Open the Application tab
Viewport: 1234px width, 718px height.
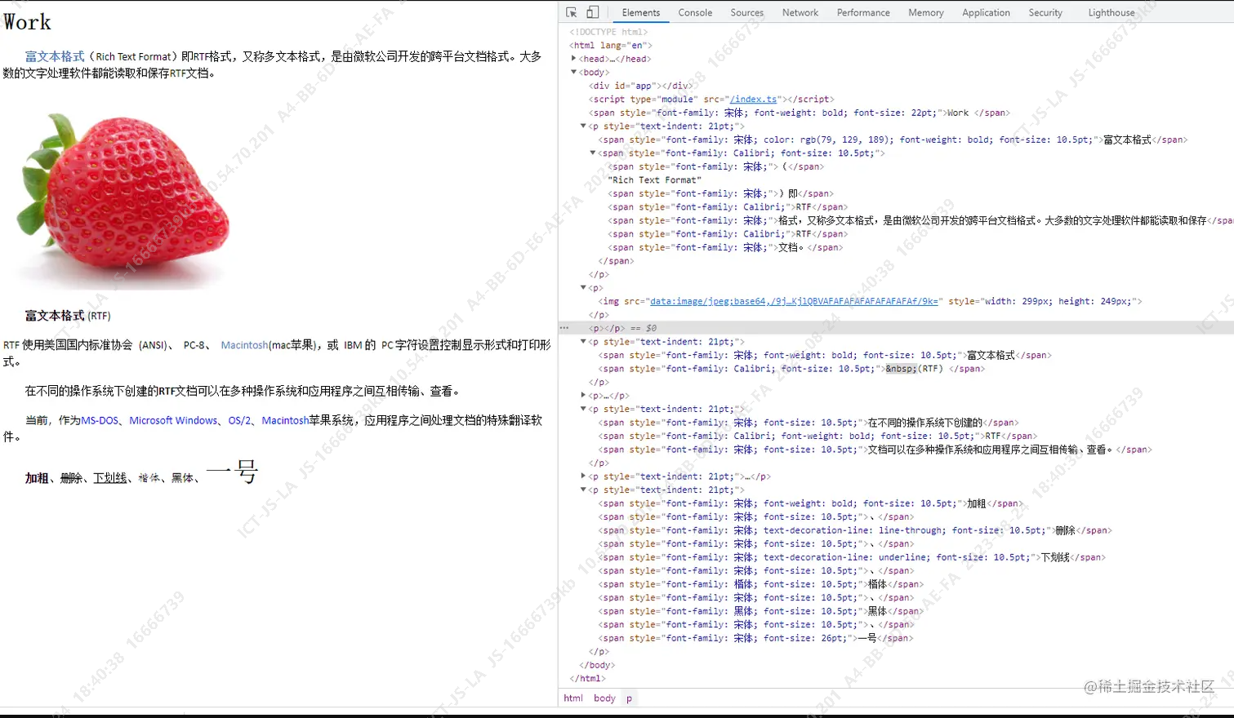click(986, 12)
